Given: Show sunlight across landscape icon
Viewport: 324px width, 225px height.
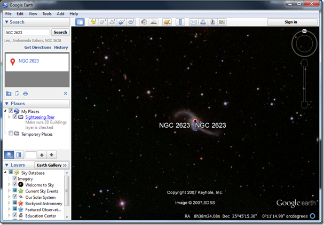Looking at the screenshot, I should (154, 22).
